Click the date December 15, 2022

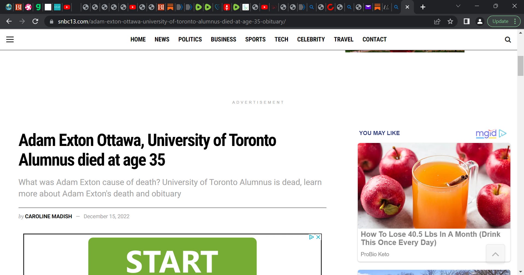[106, 216]
